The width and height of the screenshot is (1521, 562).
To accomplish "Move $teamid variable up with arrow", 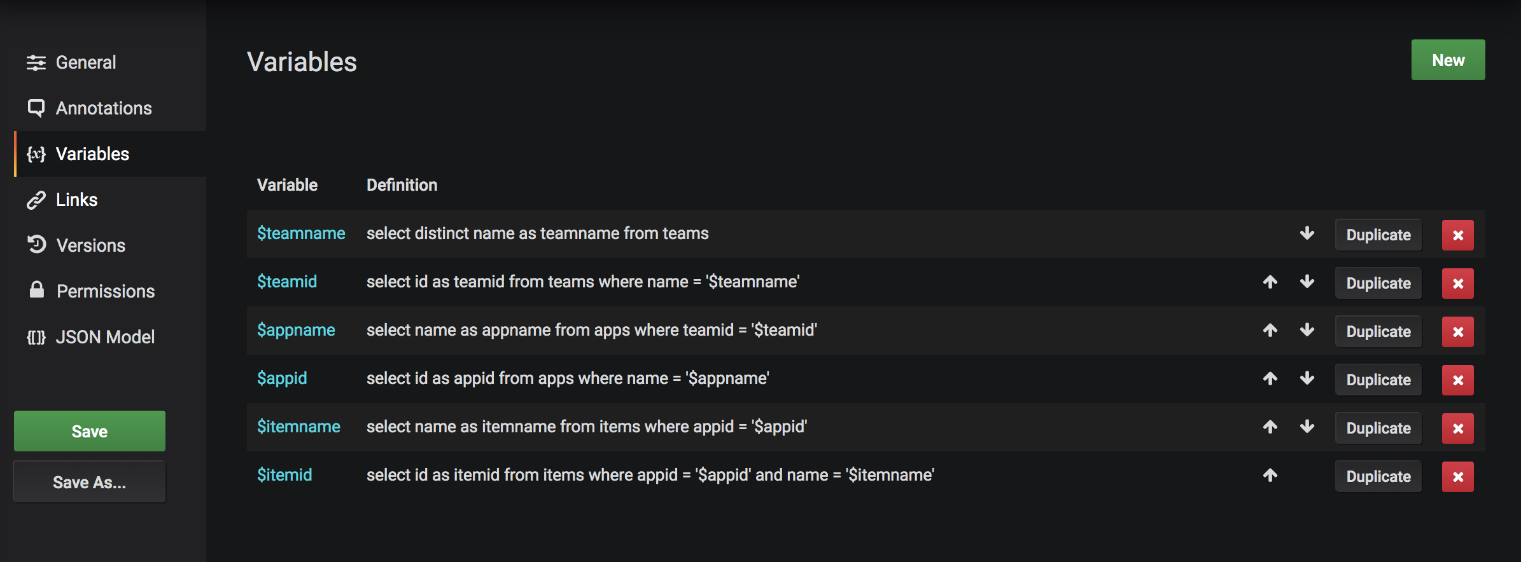I will [1270, 282].
